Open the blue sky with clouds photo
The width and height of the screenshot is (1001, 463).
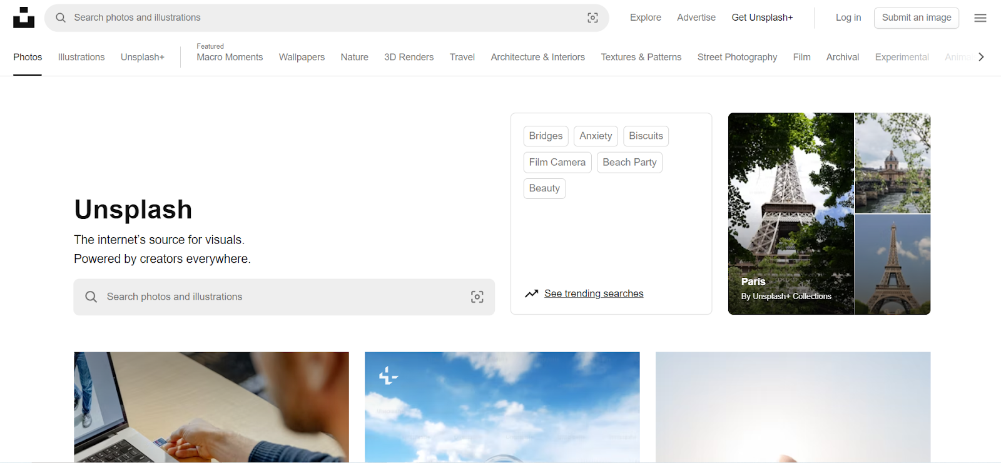coord(502,407)
